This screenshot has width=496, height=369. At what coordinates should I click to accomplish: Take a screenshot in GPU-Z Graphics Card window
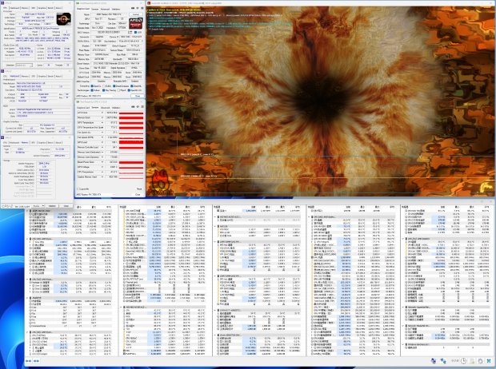[133, 8]
